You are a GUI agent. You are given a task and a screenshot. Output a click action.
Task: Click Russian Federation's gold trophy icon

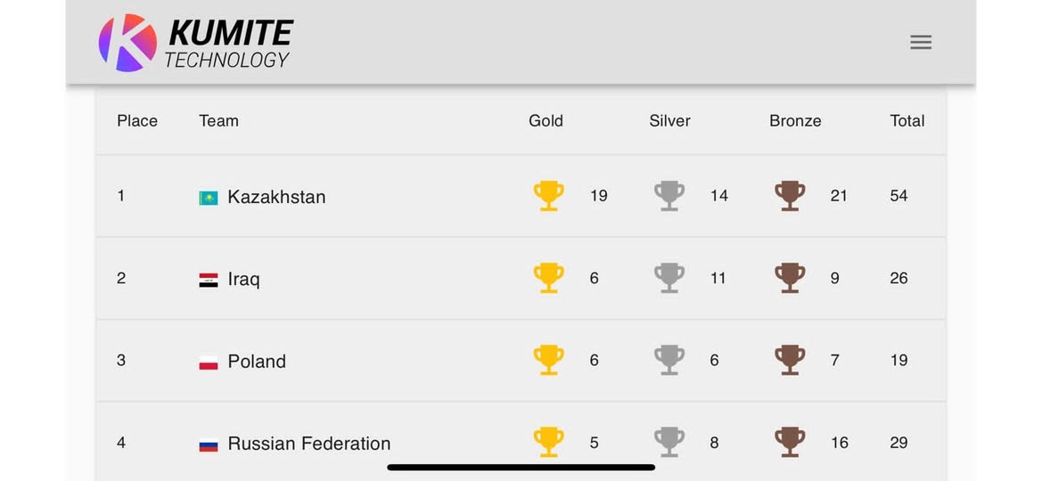(x=548, y=442)
